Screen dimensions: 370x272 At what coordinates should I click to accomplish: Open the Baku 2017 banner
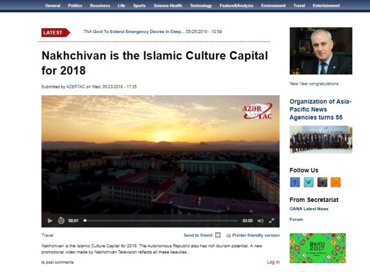[x=318, y=248]
